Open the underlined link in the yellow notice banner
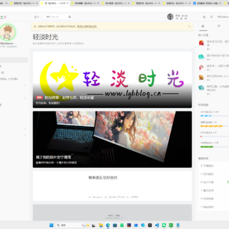 click(x=87, y=27)
